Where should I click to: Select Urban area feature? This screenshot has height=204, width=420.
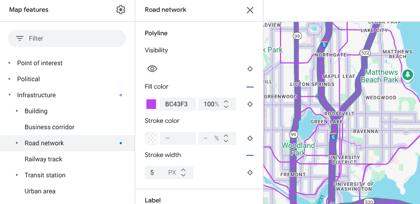(x=40, y=191)
